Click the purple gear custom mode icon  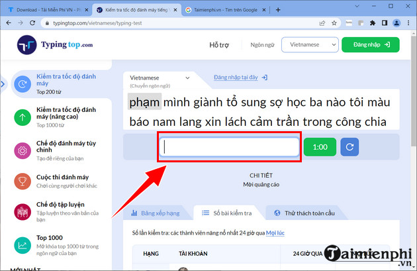pos(23,150)
